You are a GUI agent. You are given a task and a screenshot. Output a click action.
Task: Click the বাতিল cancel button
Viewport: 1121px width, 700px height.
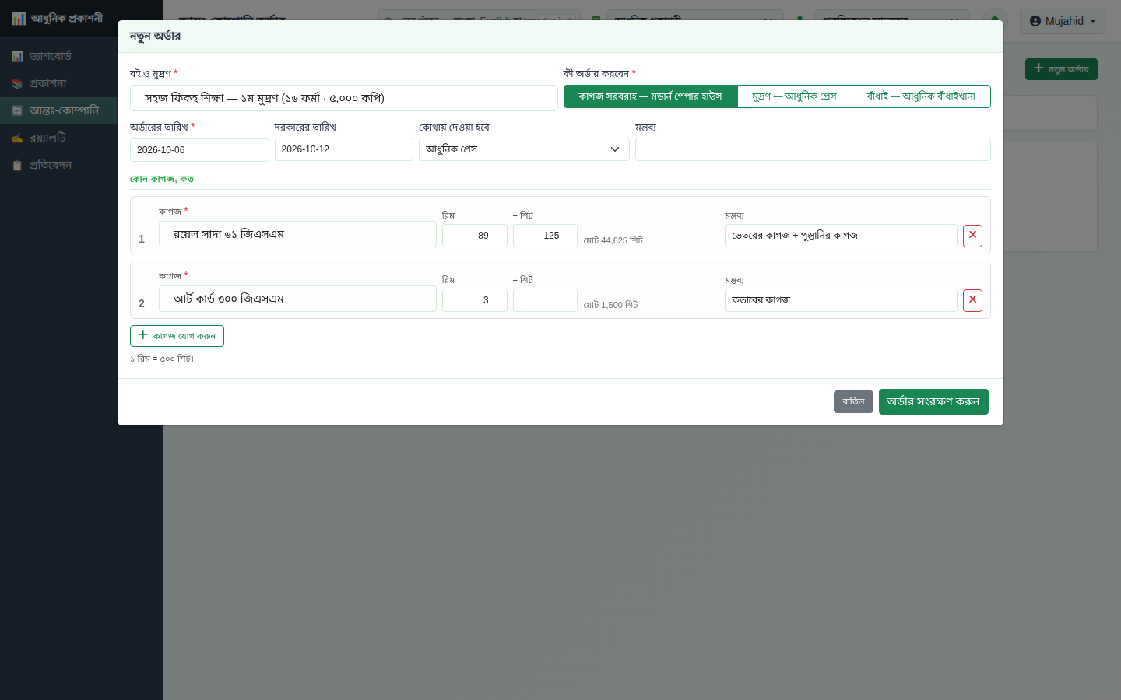pyautogui.click(x=853, y=401)
